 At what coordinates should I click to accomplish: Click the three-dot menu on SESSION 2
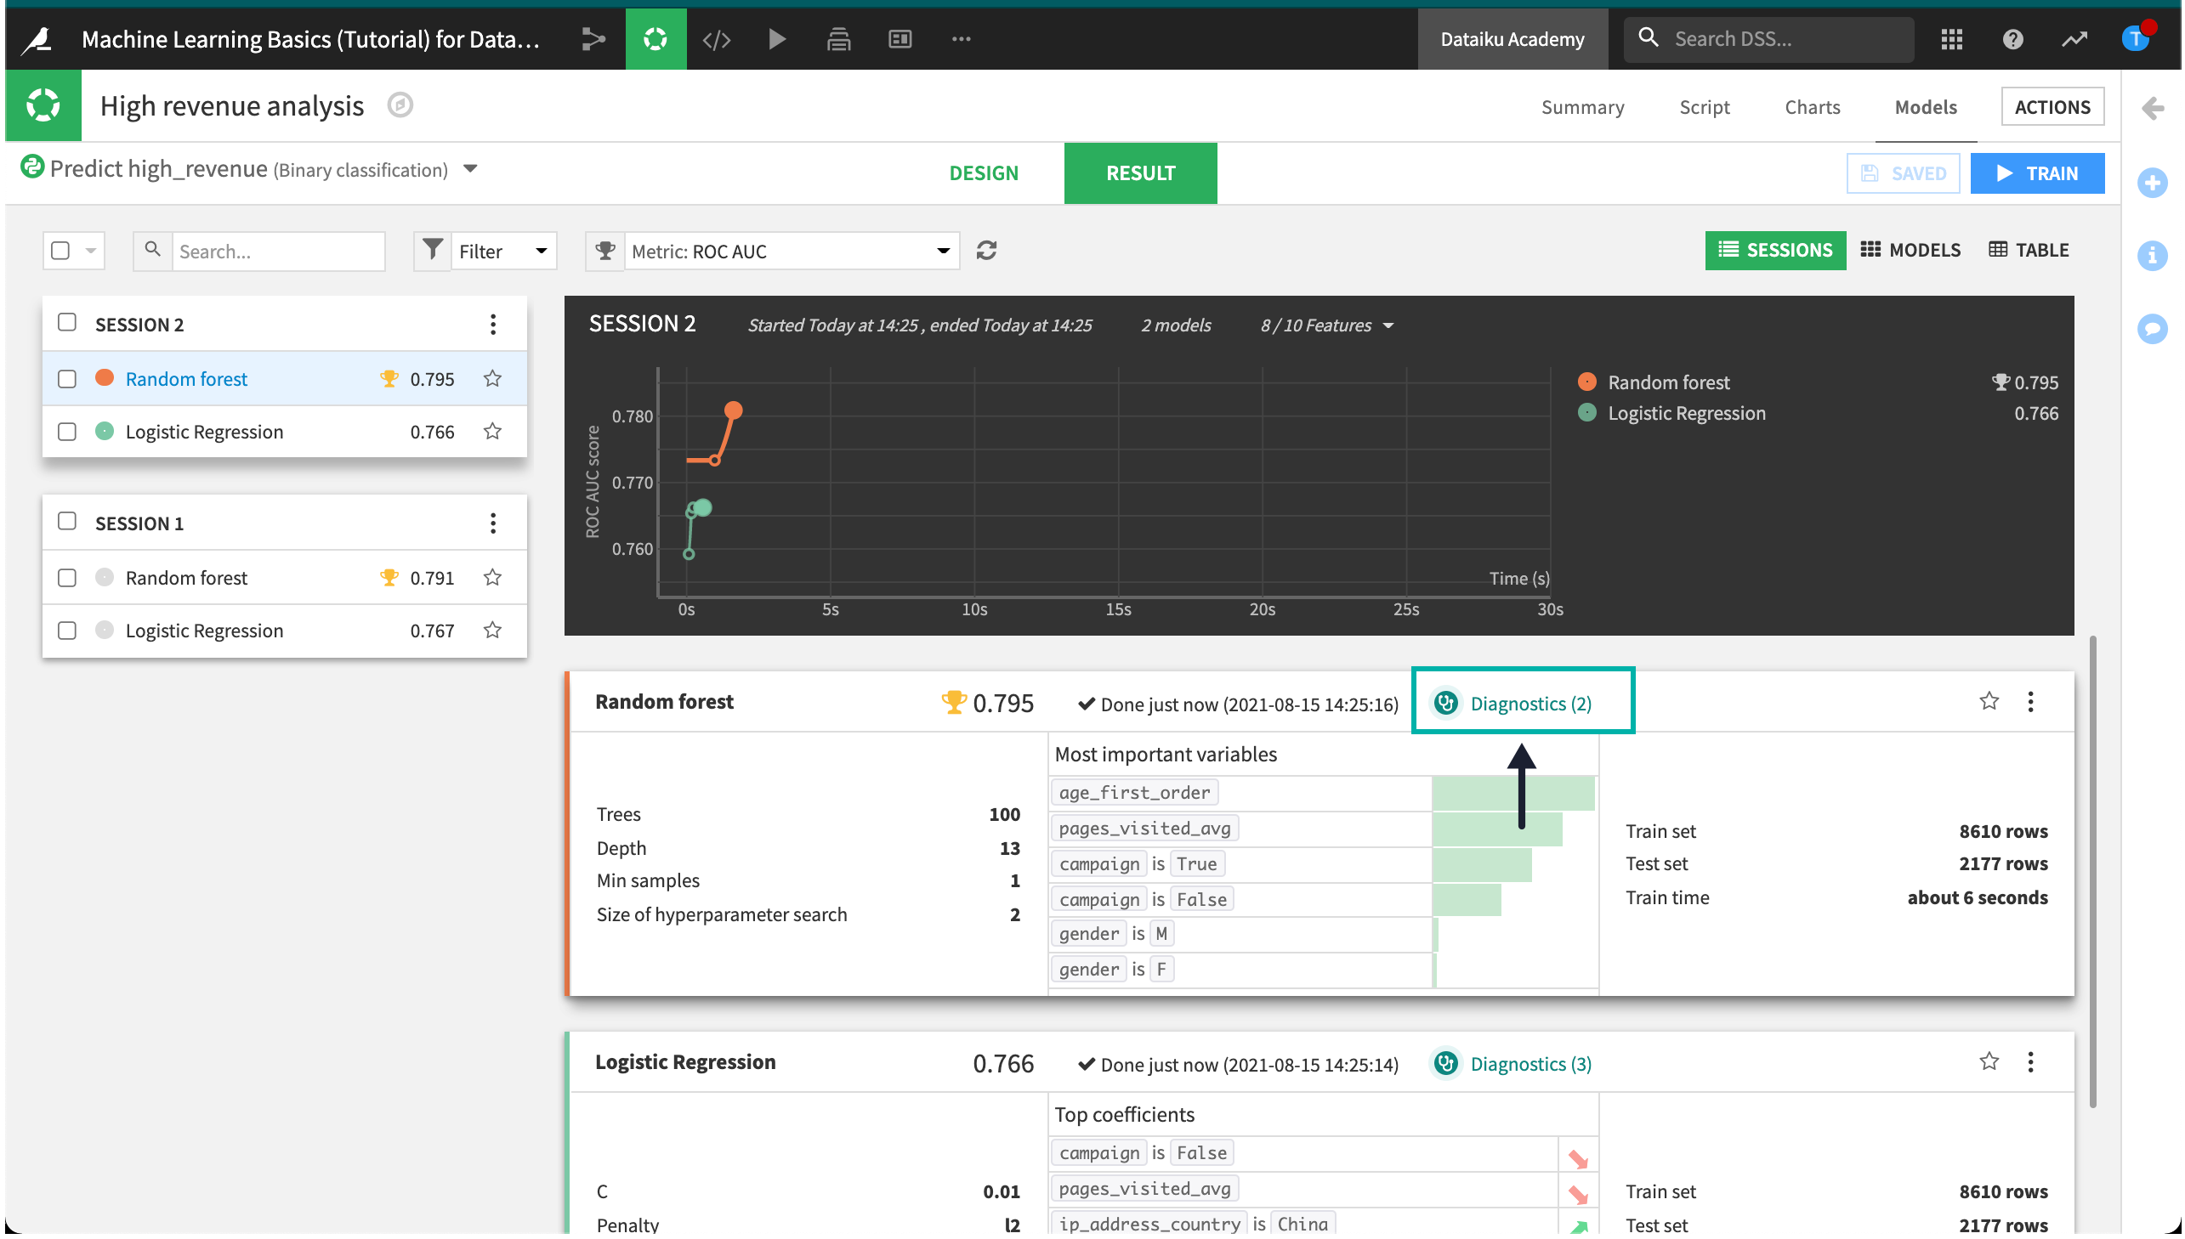(x=492, y=324)
